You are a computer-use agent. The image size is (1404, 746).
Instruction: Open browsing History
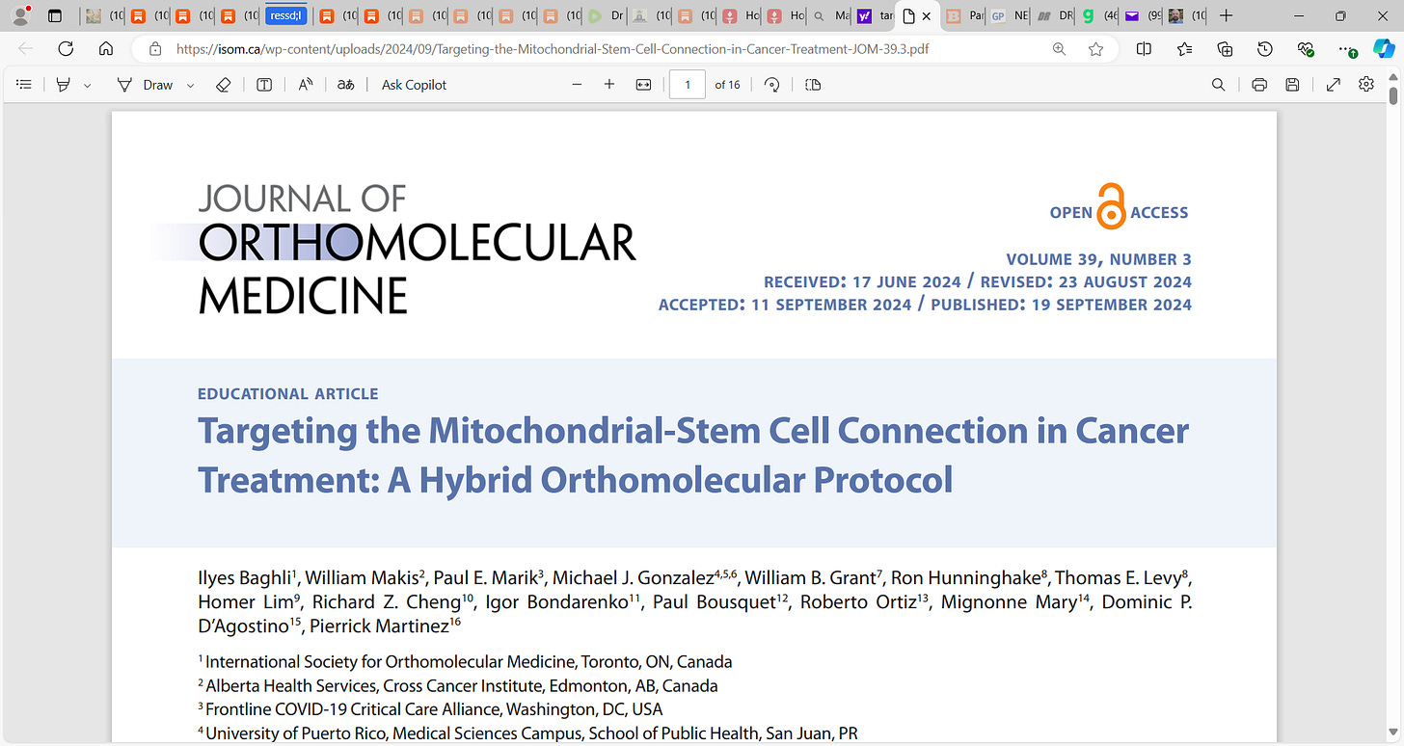tap(1265, 49)
